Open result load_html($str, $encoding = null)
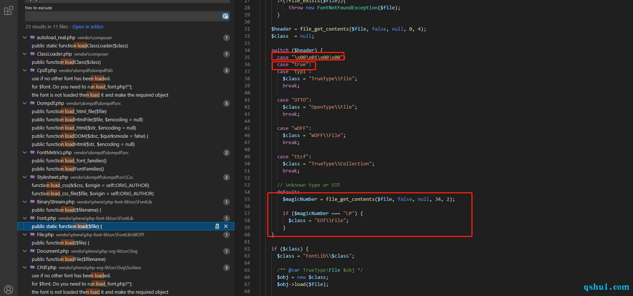Screen dimensions: 633x296 point(126,128)
